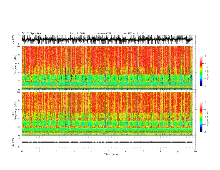Click time axis tick label "2"
The image size is (220, 170).
[x=57, y=151]
